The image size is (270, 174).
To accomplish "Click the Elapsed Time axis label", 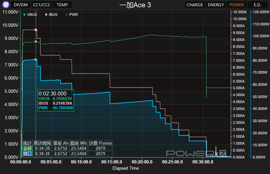I will pyautogui.click(x=125, y=168).
